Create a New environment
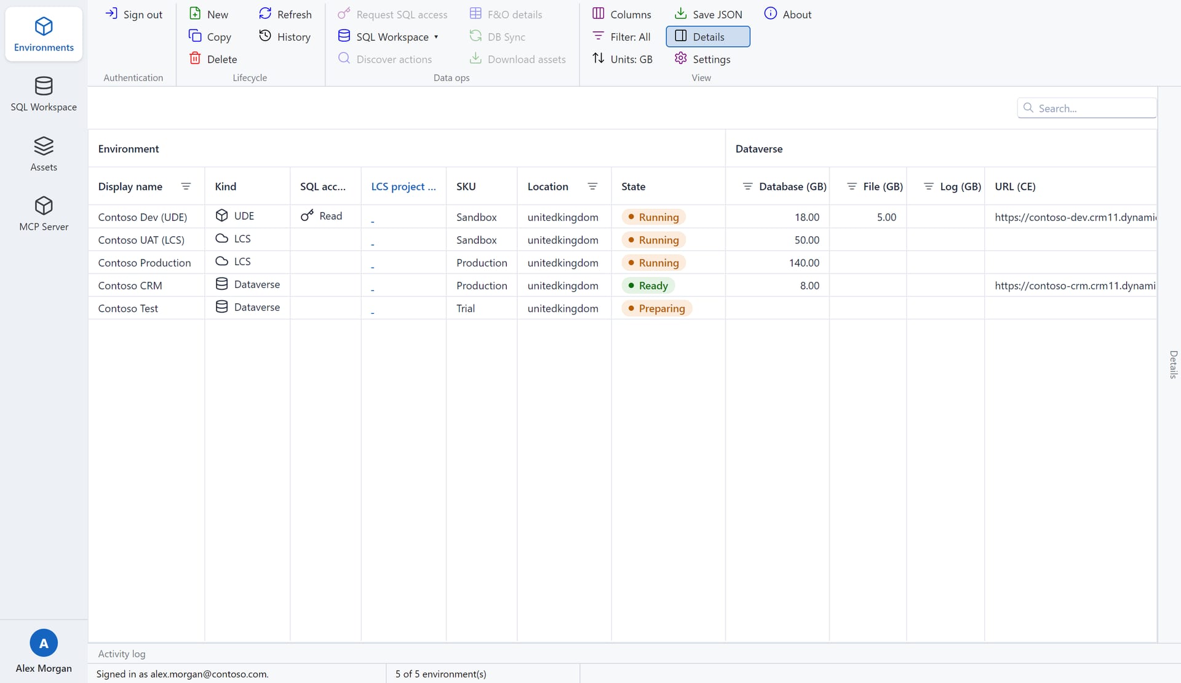The image size is (1181, 683). [209, 14]
